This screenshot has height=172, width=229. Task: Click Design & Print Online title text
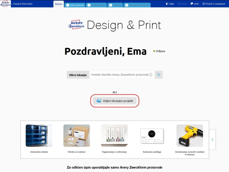(23, 4)
